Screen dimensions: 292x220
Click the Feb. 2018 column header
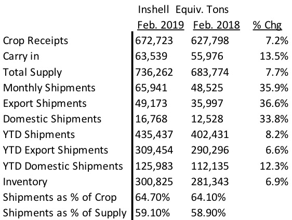click(x=216, y=25)
